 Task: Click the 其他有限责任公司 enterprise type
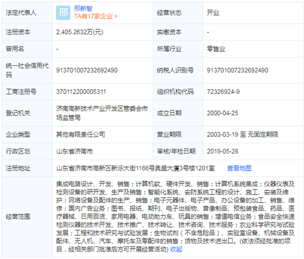[x=81, y=135]
